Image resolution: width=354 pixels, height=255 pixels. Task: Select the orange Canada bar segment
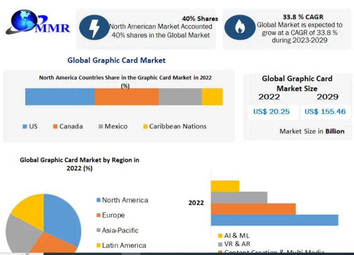[127, 97]
